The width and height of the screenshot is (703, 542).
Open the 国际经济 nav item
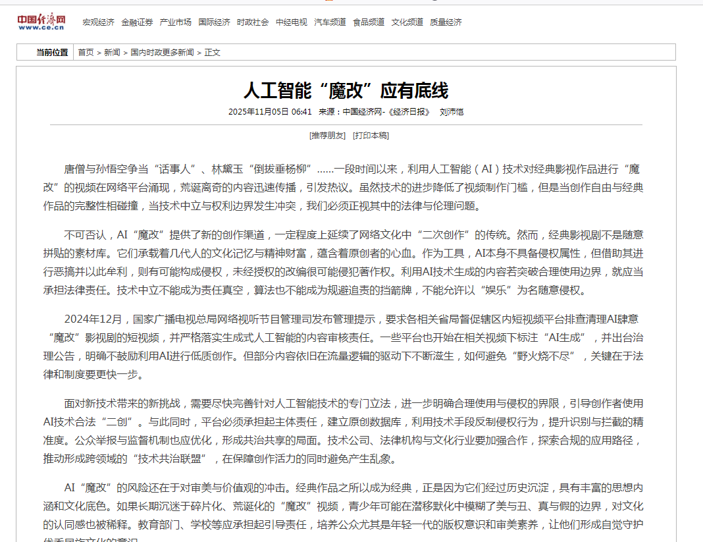(x=214, y=22)
